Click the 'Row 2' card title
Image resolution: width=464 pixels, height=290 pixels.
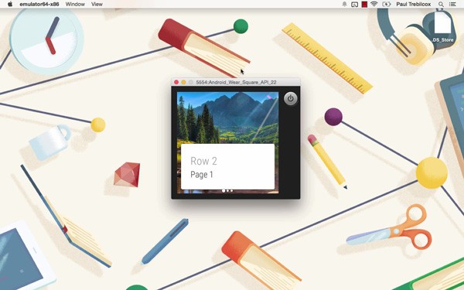203,161
